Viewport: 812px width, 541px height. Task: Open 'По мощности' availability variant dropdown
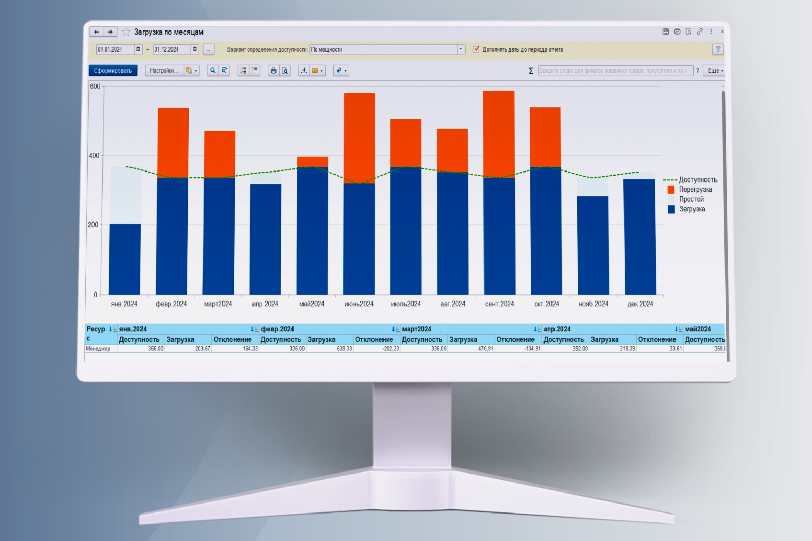(461, 49)
